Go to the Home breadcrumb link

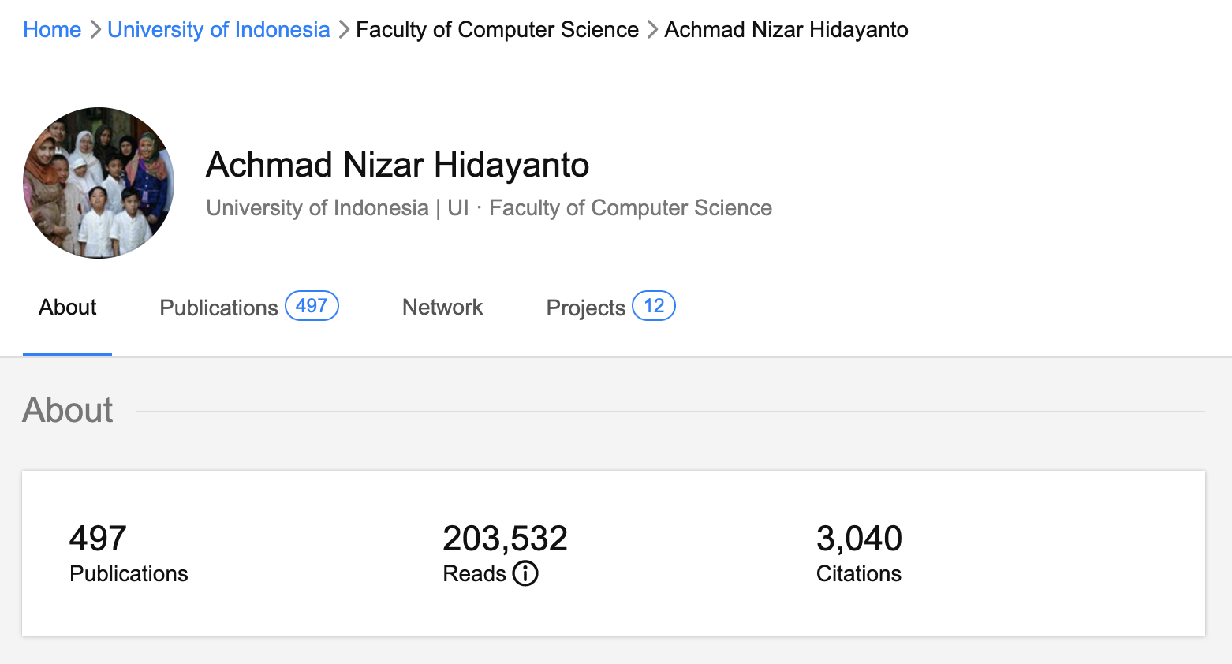tap(52, 30)
